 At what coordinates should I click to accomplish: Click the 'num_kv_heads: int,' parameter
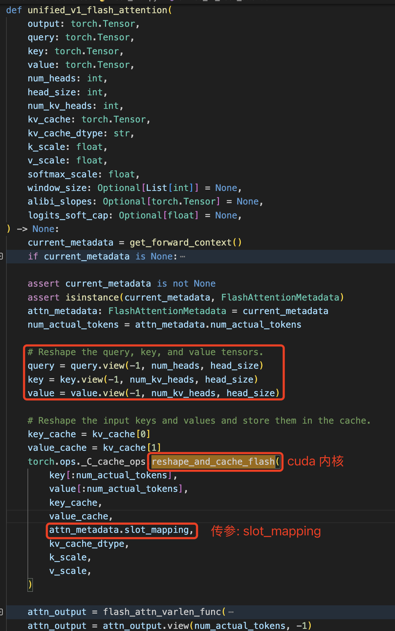tap(76, 106)
